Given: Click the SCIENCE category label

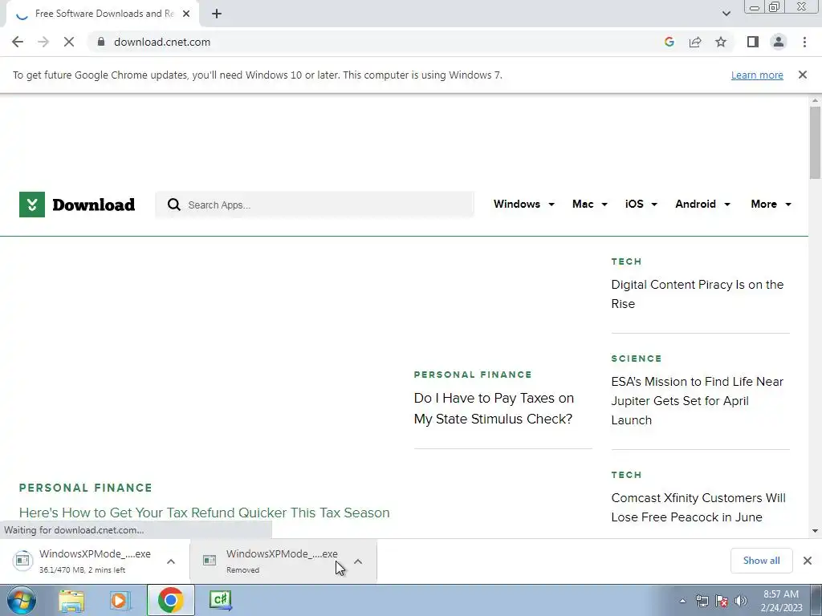Looking at the screenshot, I should click(637, 359).
